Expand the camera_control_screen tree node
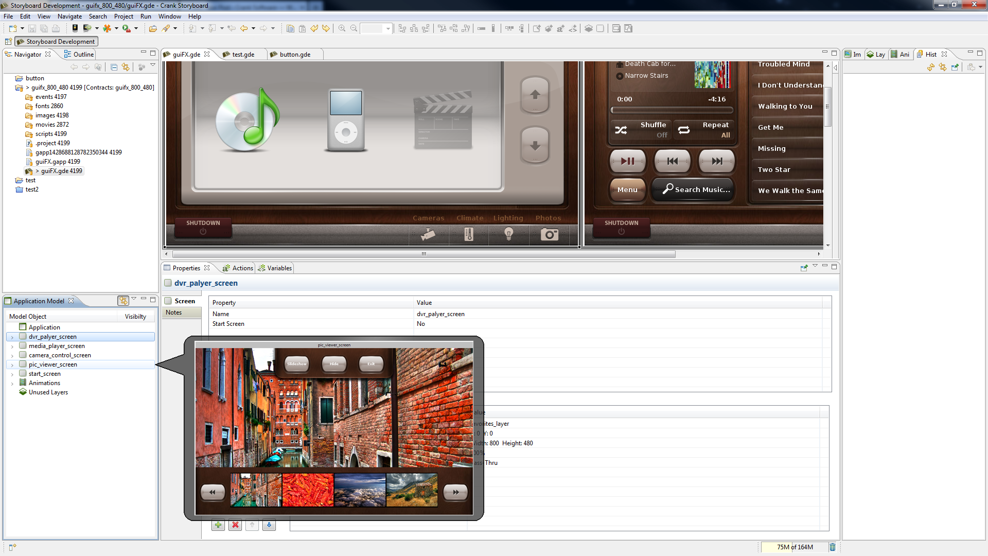The height and width of the screenshot is (556, 988). [12, 356]
